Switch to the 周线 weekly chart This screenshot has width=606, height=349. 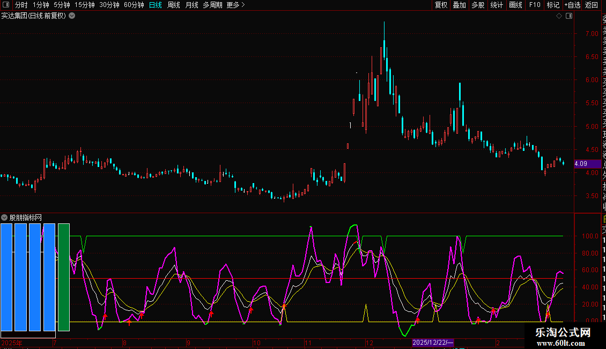click(174, 5)
